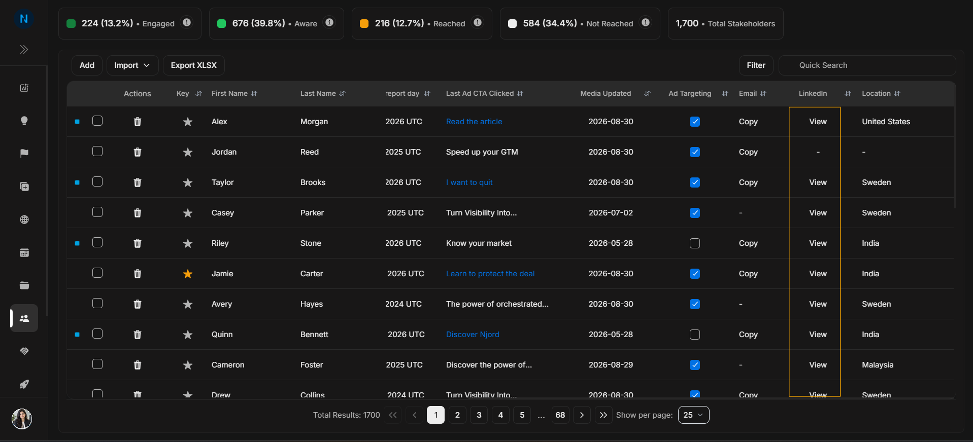
Task: Open the flag icon in sidebar
Action: tap(24, 154)
